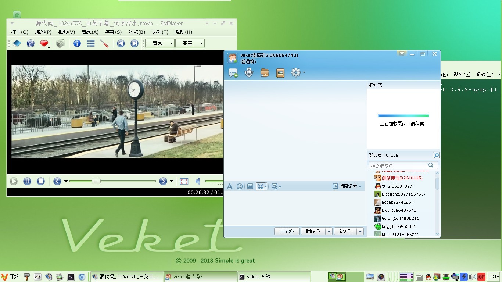Screen dimensions: 502x282
Task: Expand the forward options dropdown arrow
Action: point(172,181)
